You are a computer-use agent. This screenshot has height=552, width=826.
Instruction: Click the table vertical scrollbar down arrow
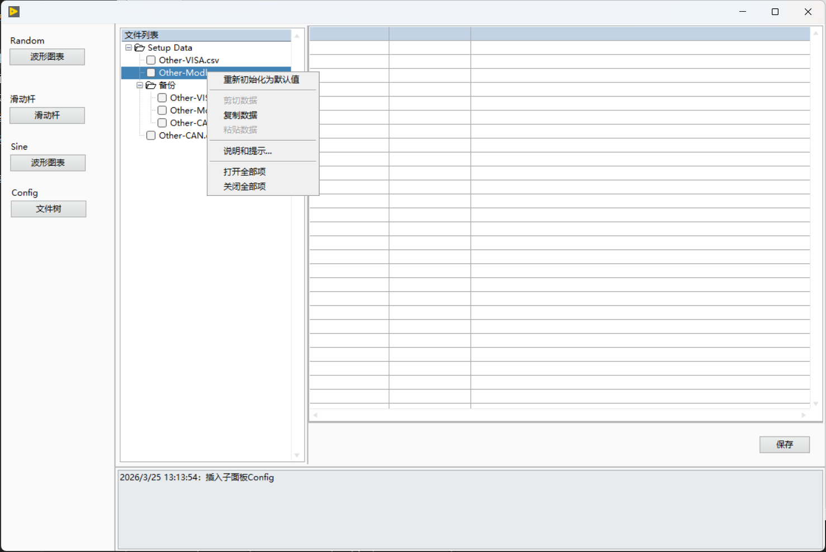[816, 404]
